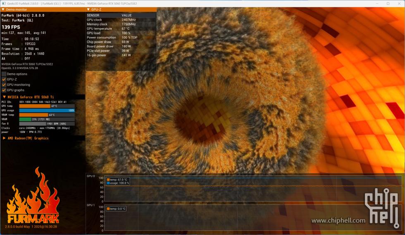Uncheck the GPU graphs checkbox
405x235 pixels.
(4, 90)
